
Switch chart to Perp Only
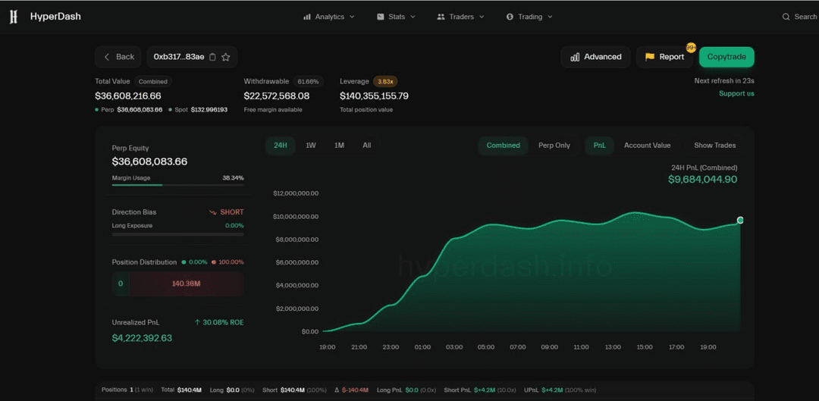[x=554, y=146]
